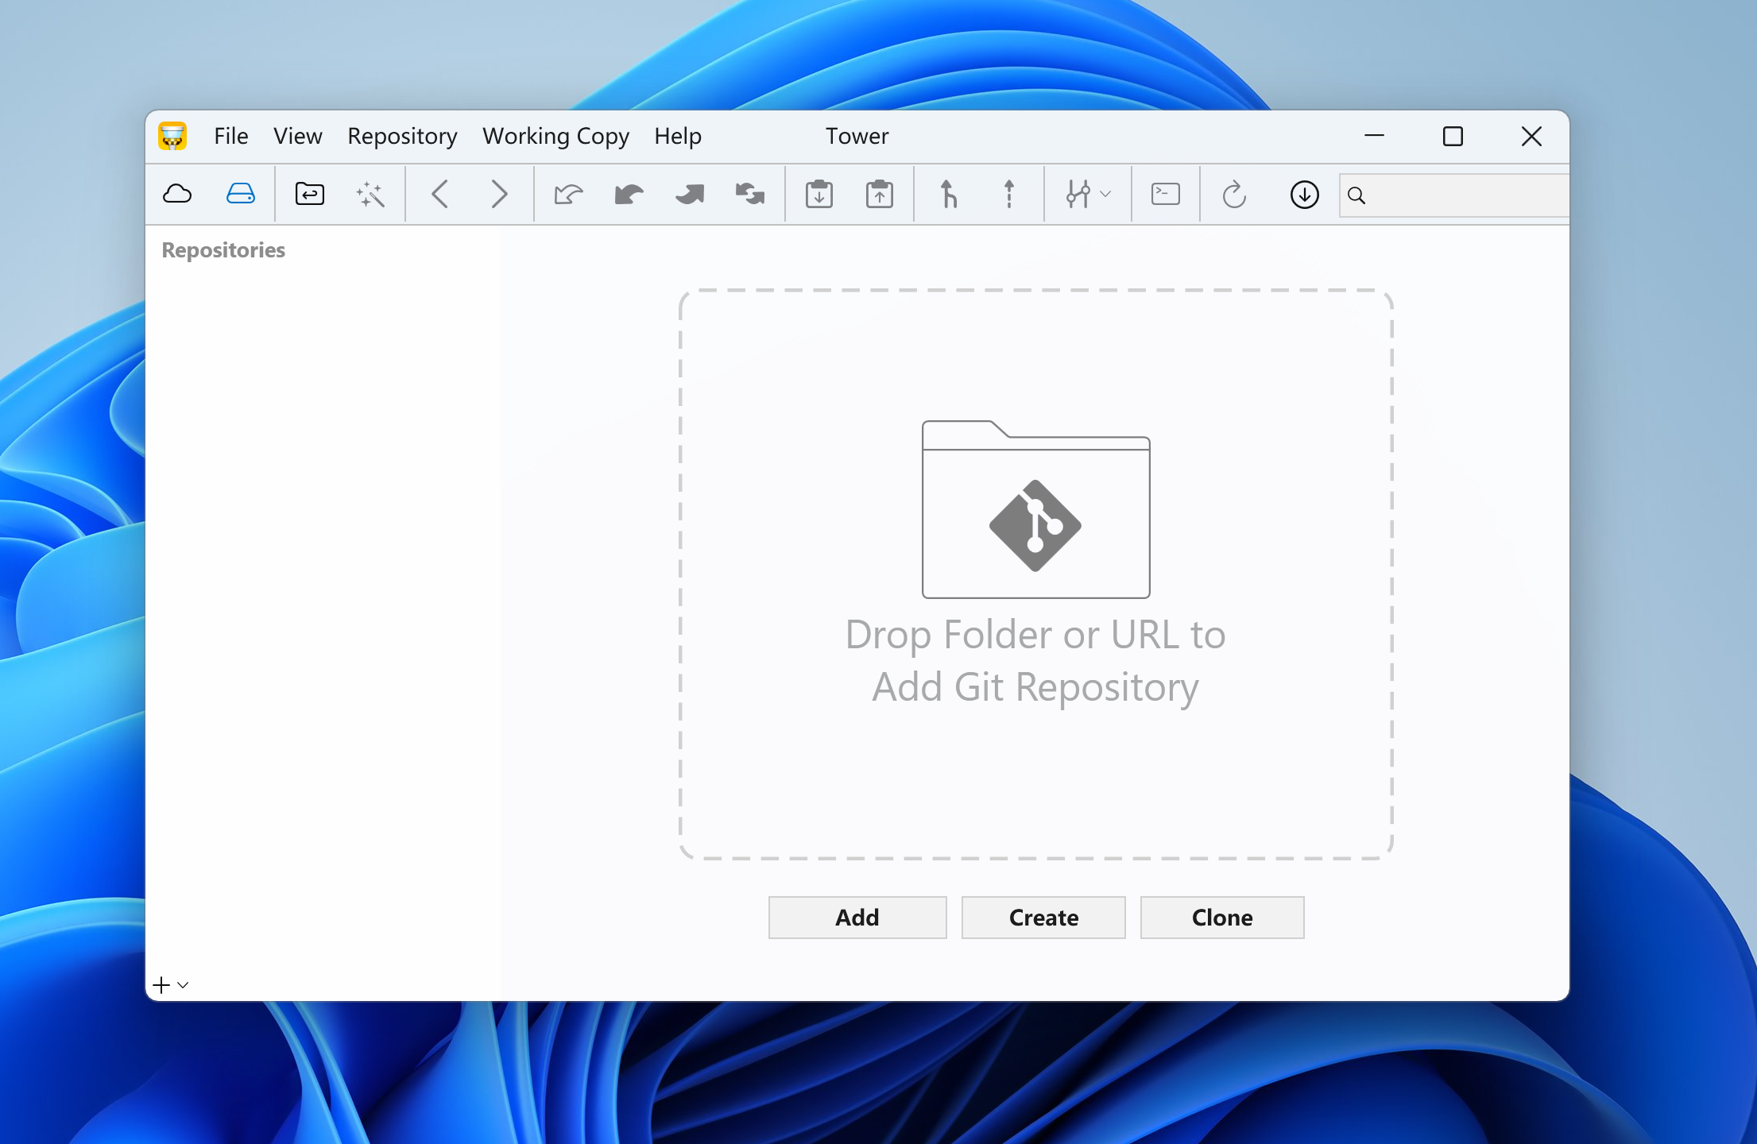The image size is (1757, 1144).
Task: Click the Git Flow icon
Action: 1078,194
